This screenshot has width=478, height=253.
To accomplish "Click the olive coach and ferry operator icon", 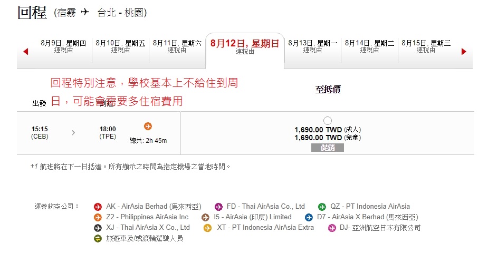I will [98, 238].
